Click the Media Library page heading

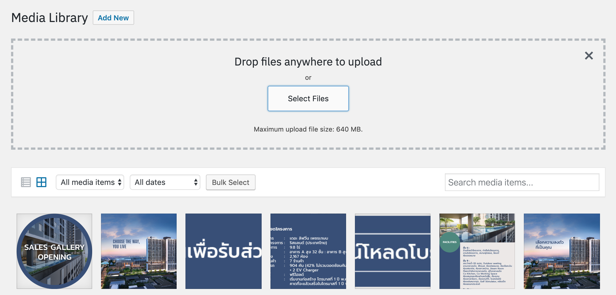tap(50, 18)
